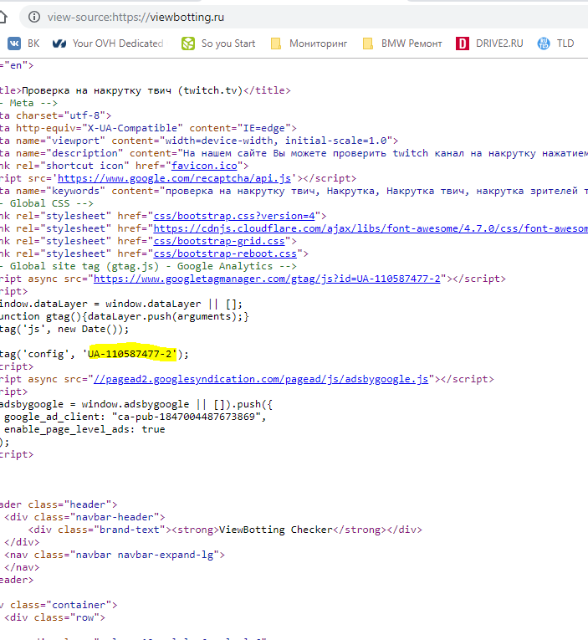Viewport: 588px width, 640px height.
Task: Follow the cdnjs font-awesome stylesheet link
Action: [x=368, y=228]
